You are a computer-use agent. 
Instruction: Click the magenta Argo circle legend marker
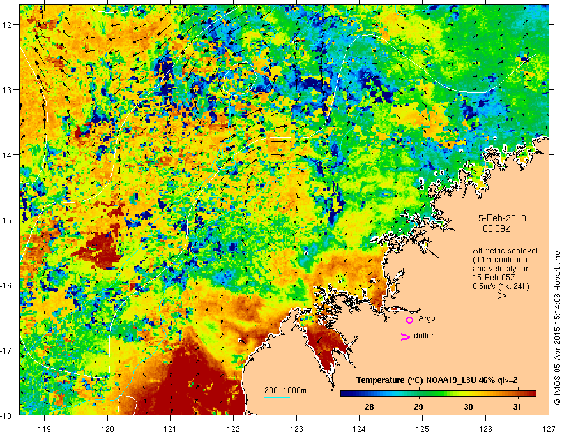409,320
